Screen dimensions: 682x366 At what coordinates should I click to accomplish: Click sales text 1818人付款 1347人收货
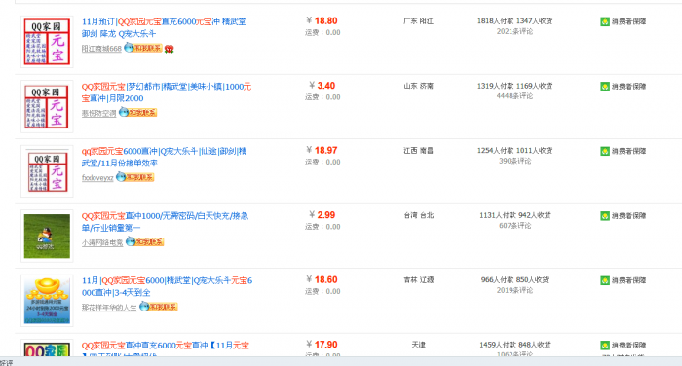pyautogui.click(x=515, y=20)
